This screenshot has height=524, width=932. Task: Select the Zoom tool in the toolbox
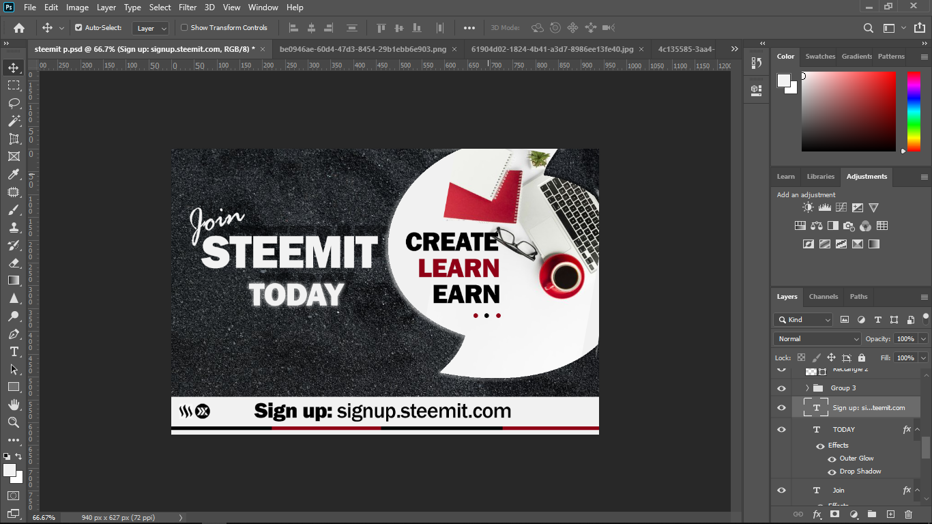click(x=14, y=422)
